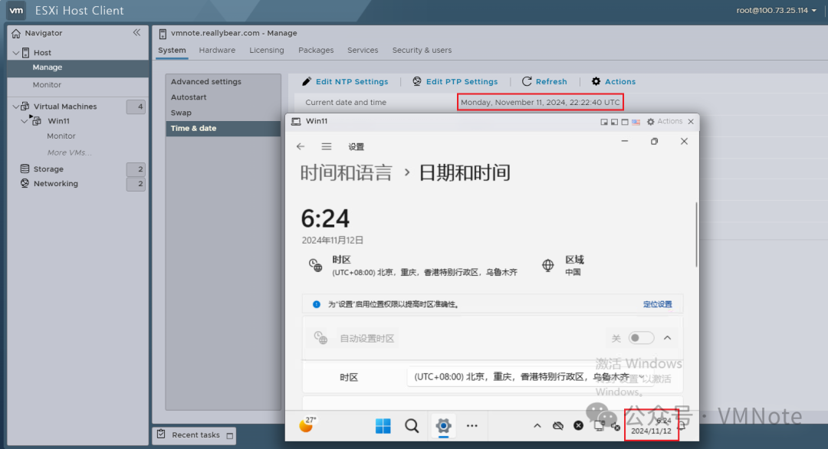Click the Refresh circular arrow icon

coord(527,81)
